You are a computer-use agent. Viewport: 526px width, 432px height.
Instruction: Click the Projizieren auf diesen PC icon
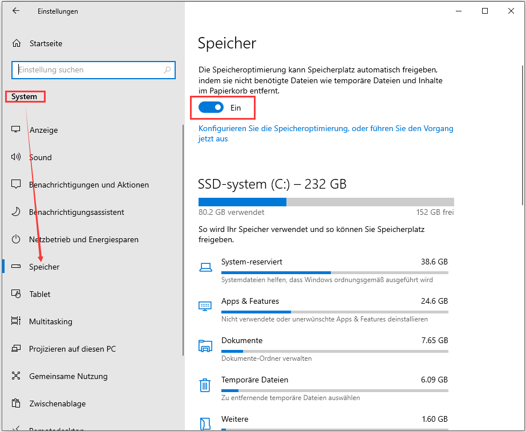tap(16, 349)
